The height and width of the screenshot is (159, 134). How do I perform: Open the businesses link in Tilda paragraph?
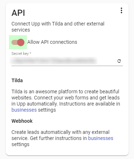point(24,110)
